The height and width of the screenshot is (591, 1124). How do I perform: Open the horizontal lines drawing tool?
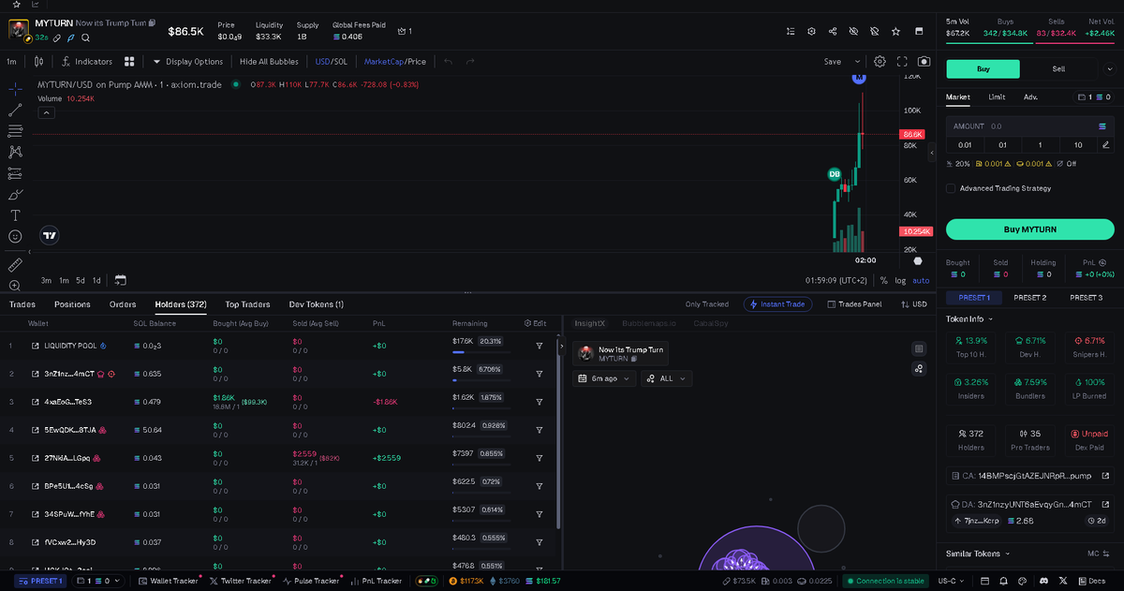[x=16, y=130]
